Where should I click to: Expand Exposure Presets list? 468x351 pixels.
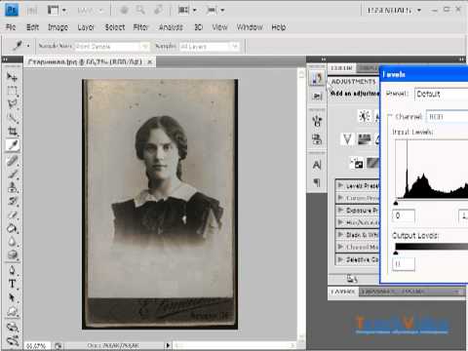[340, 210]
